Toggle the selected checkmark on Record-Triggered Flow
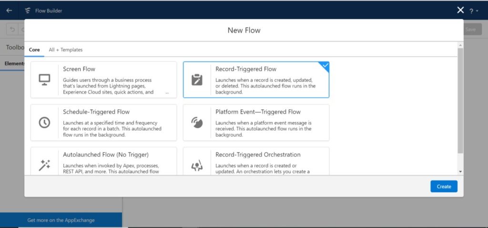 tap(325, 66)
